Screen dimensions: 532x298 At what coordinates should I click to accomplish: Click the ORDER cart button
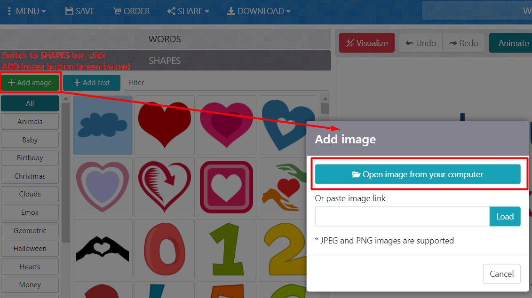point(132,11)
